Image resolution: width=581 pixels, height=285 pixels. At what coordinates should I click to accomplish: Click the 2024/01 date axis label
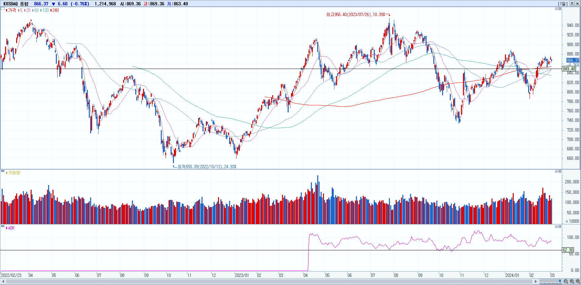point(512,275)
